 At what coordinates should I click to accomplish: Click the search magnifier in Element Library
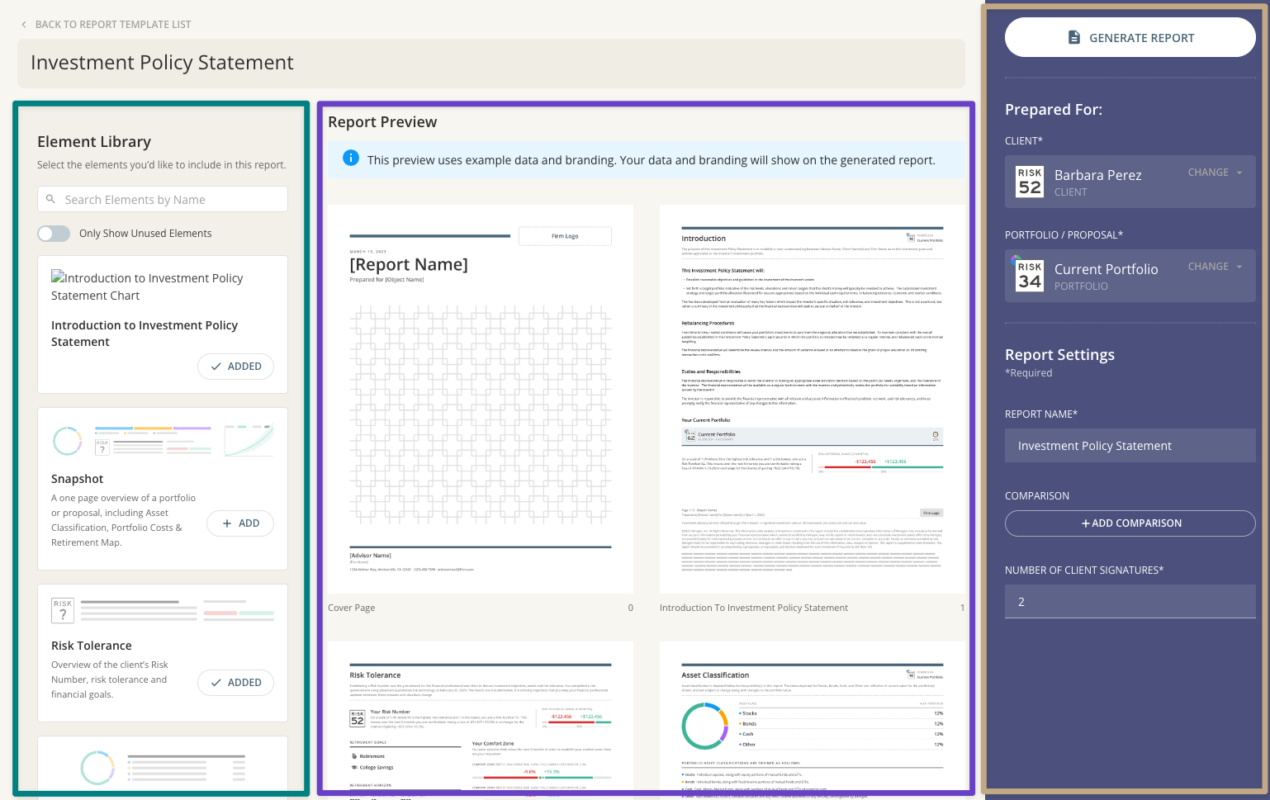(x=51, y=199)
